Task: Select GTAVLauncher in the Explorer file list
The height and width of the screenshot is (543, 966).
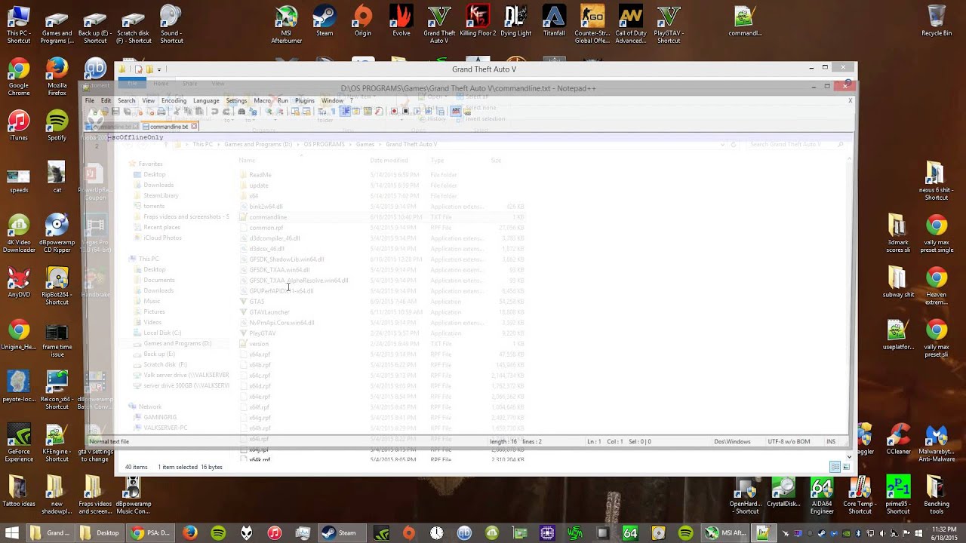Action: (x=269, y=312)
